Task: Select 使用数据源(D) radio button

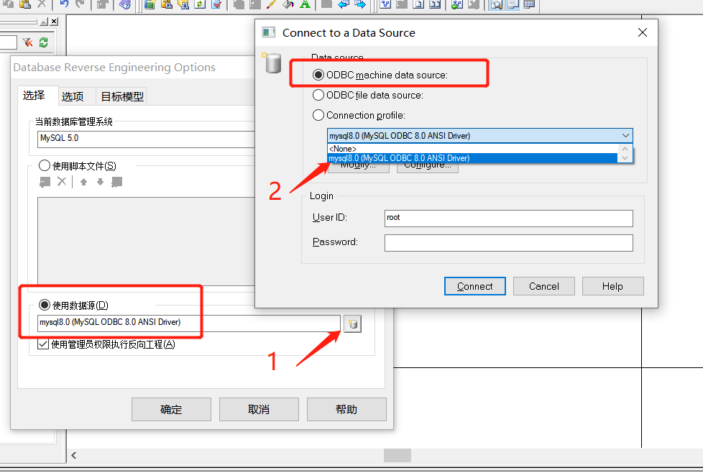Action: pos(44,305)
